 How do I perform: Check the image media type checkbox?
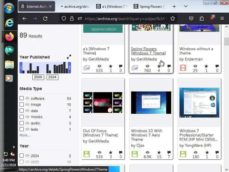[x=22, y=104]
